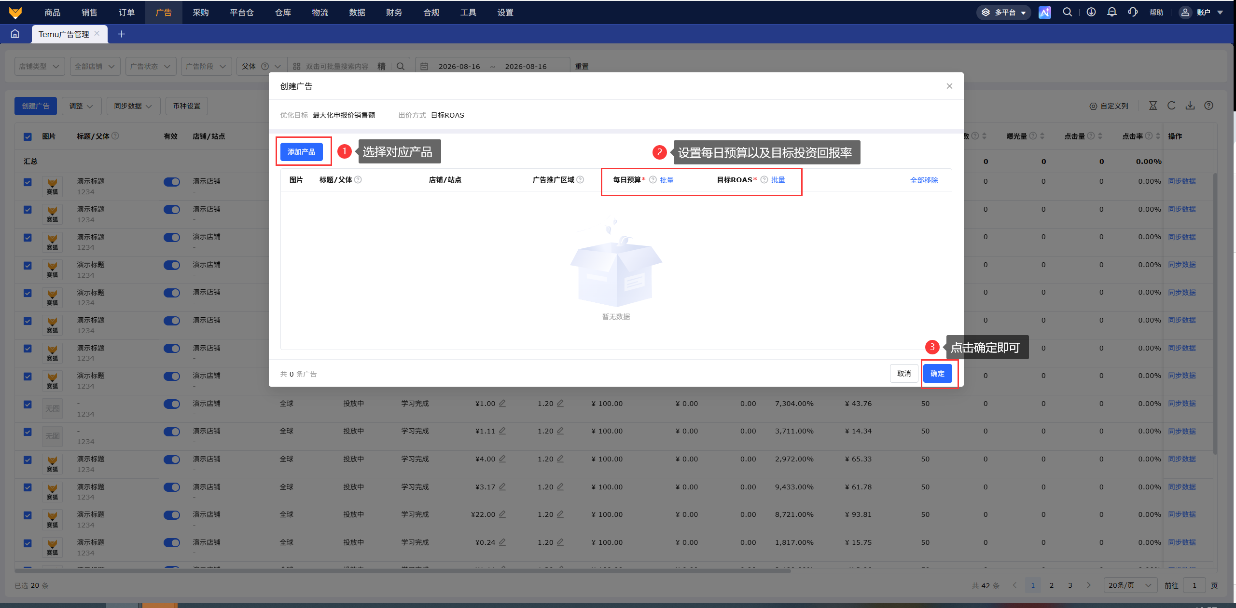1236x608 pixels.
Task: Click the 确定 button
Action: coord(937,374)
